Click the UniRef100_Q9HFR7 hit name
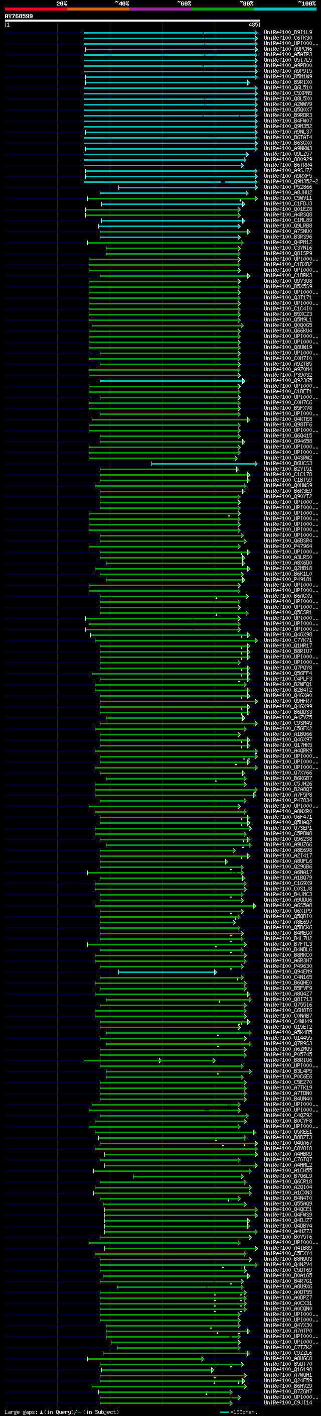Screen dimensions: 321x1416 click(x=288, y=701)
